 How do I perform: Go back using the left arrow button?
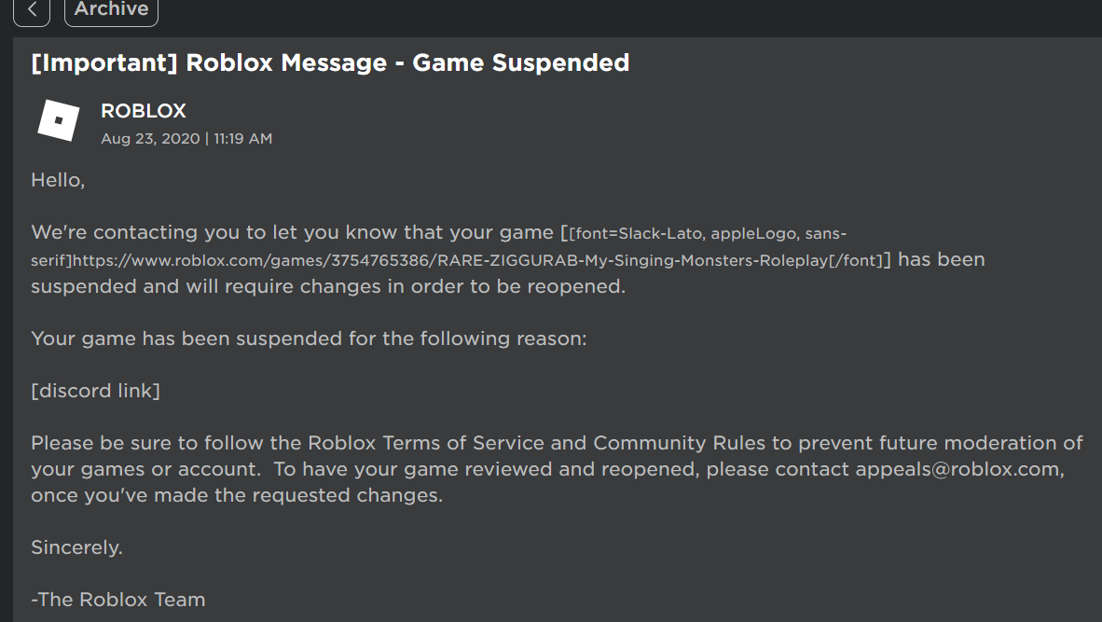coord(32,10)
